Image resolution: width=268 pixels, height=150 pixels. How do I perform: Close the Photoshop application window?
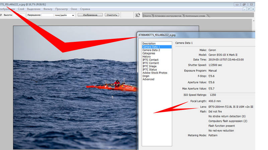(252, 4)
